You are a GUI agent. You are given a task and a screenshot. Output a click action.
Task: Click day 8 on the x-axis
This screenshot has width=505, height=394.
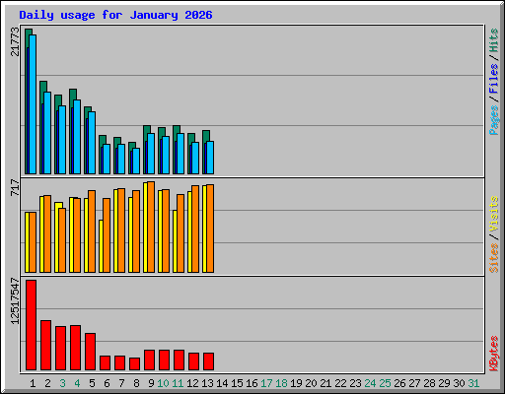pos(136,383)
